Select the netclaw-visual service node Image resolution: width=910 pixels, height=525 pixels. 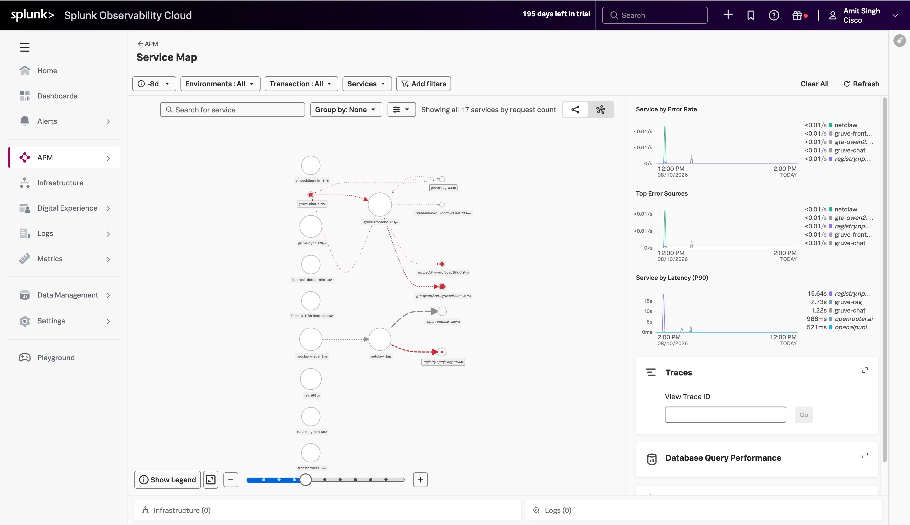(311, 339)
